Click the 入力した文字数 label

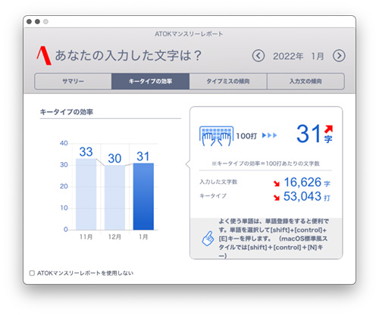218,182
